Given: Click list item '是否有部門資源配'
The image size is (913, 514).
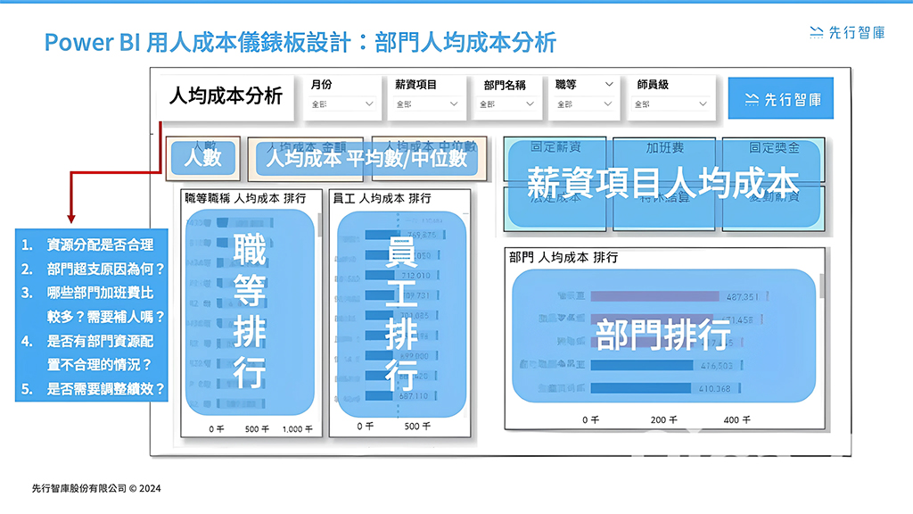Looking at the screenshot, I should point(100,341).
